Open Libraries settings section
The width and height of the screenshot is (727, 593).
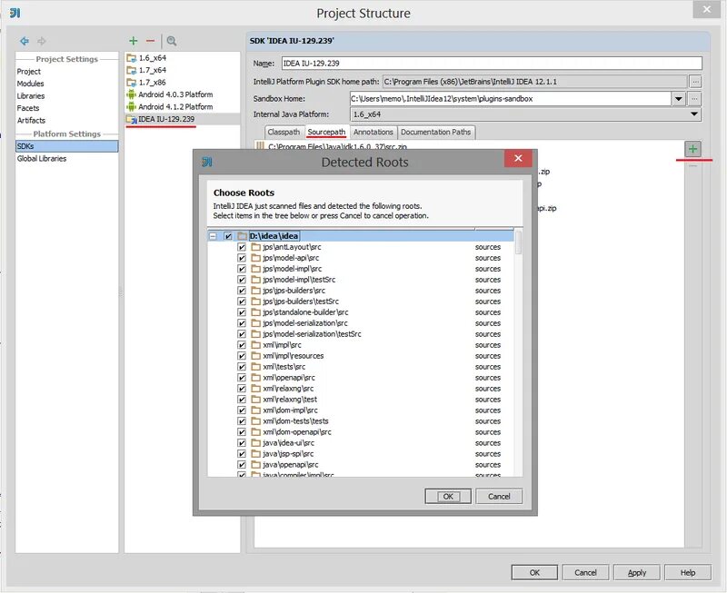[x=31, y=96]
